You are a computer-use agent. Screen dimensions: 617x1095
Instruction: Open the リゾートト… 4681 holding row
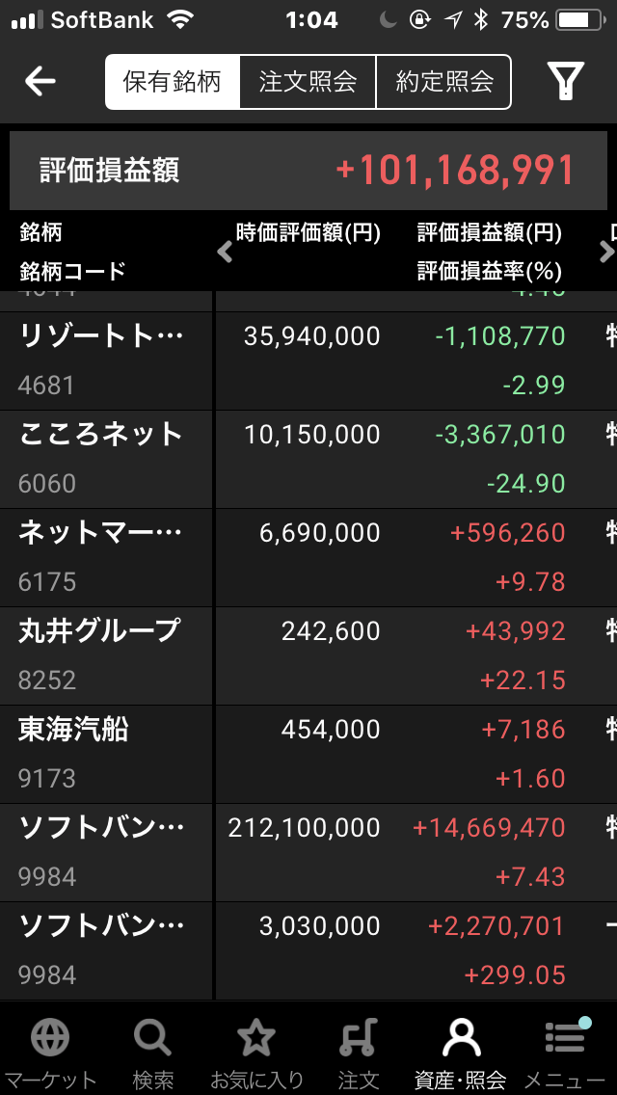tap(308, 361)
